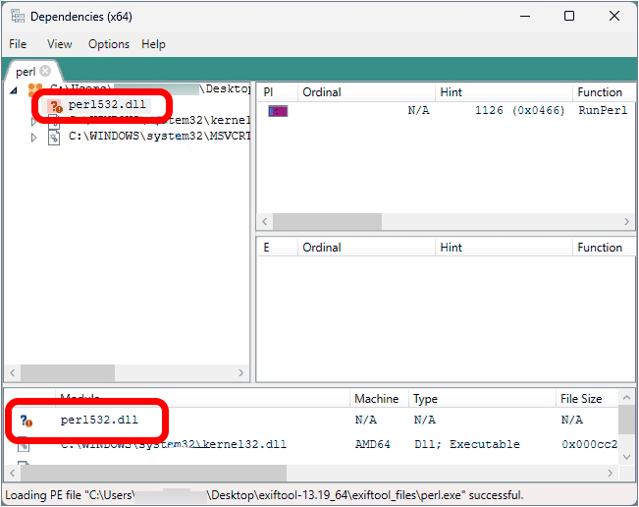Open the File menu
The image size is (639, 507).
coord(18,44)
